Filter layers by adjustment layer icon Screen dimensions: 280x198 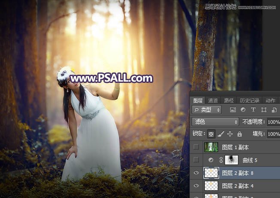pyautogui.click(x=243, y=110)
